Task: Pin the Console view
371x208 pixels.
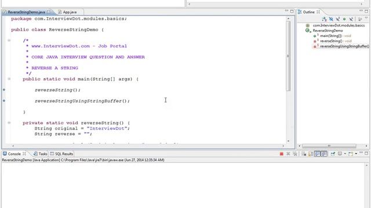Action: (x=333, y=154)
